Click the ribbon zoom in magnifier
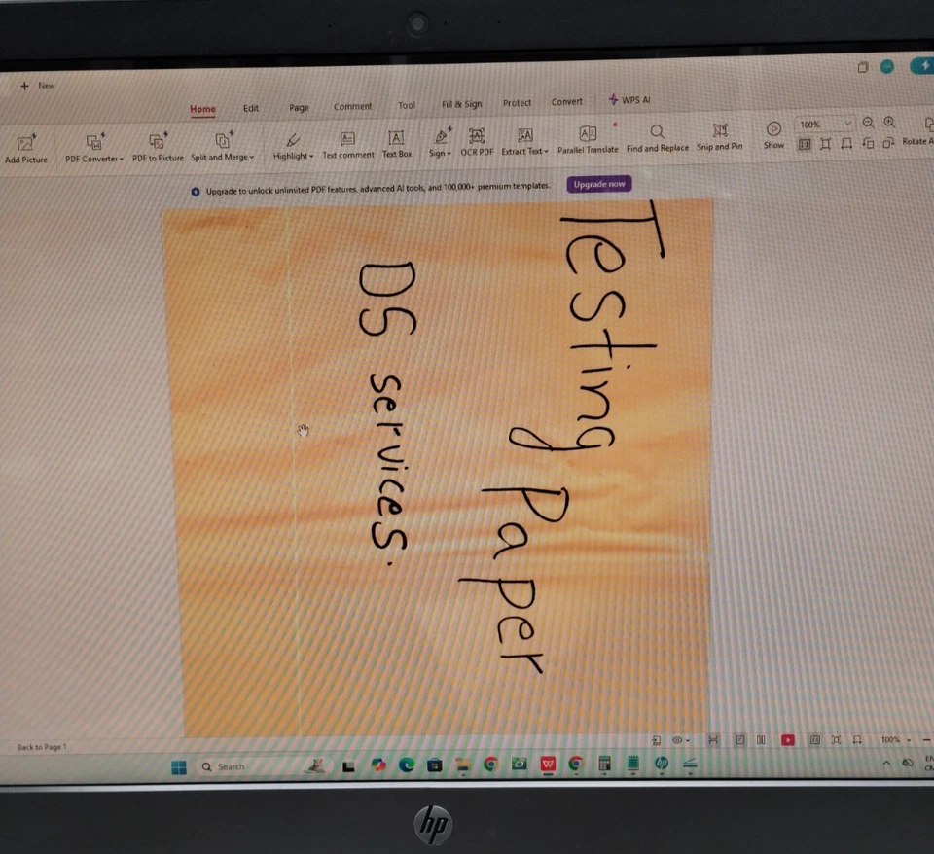The width and height of the screenshot is (934, 854). pyautogui.click(x=889, y=123)
